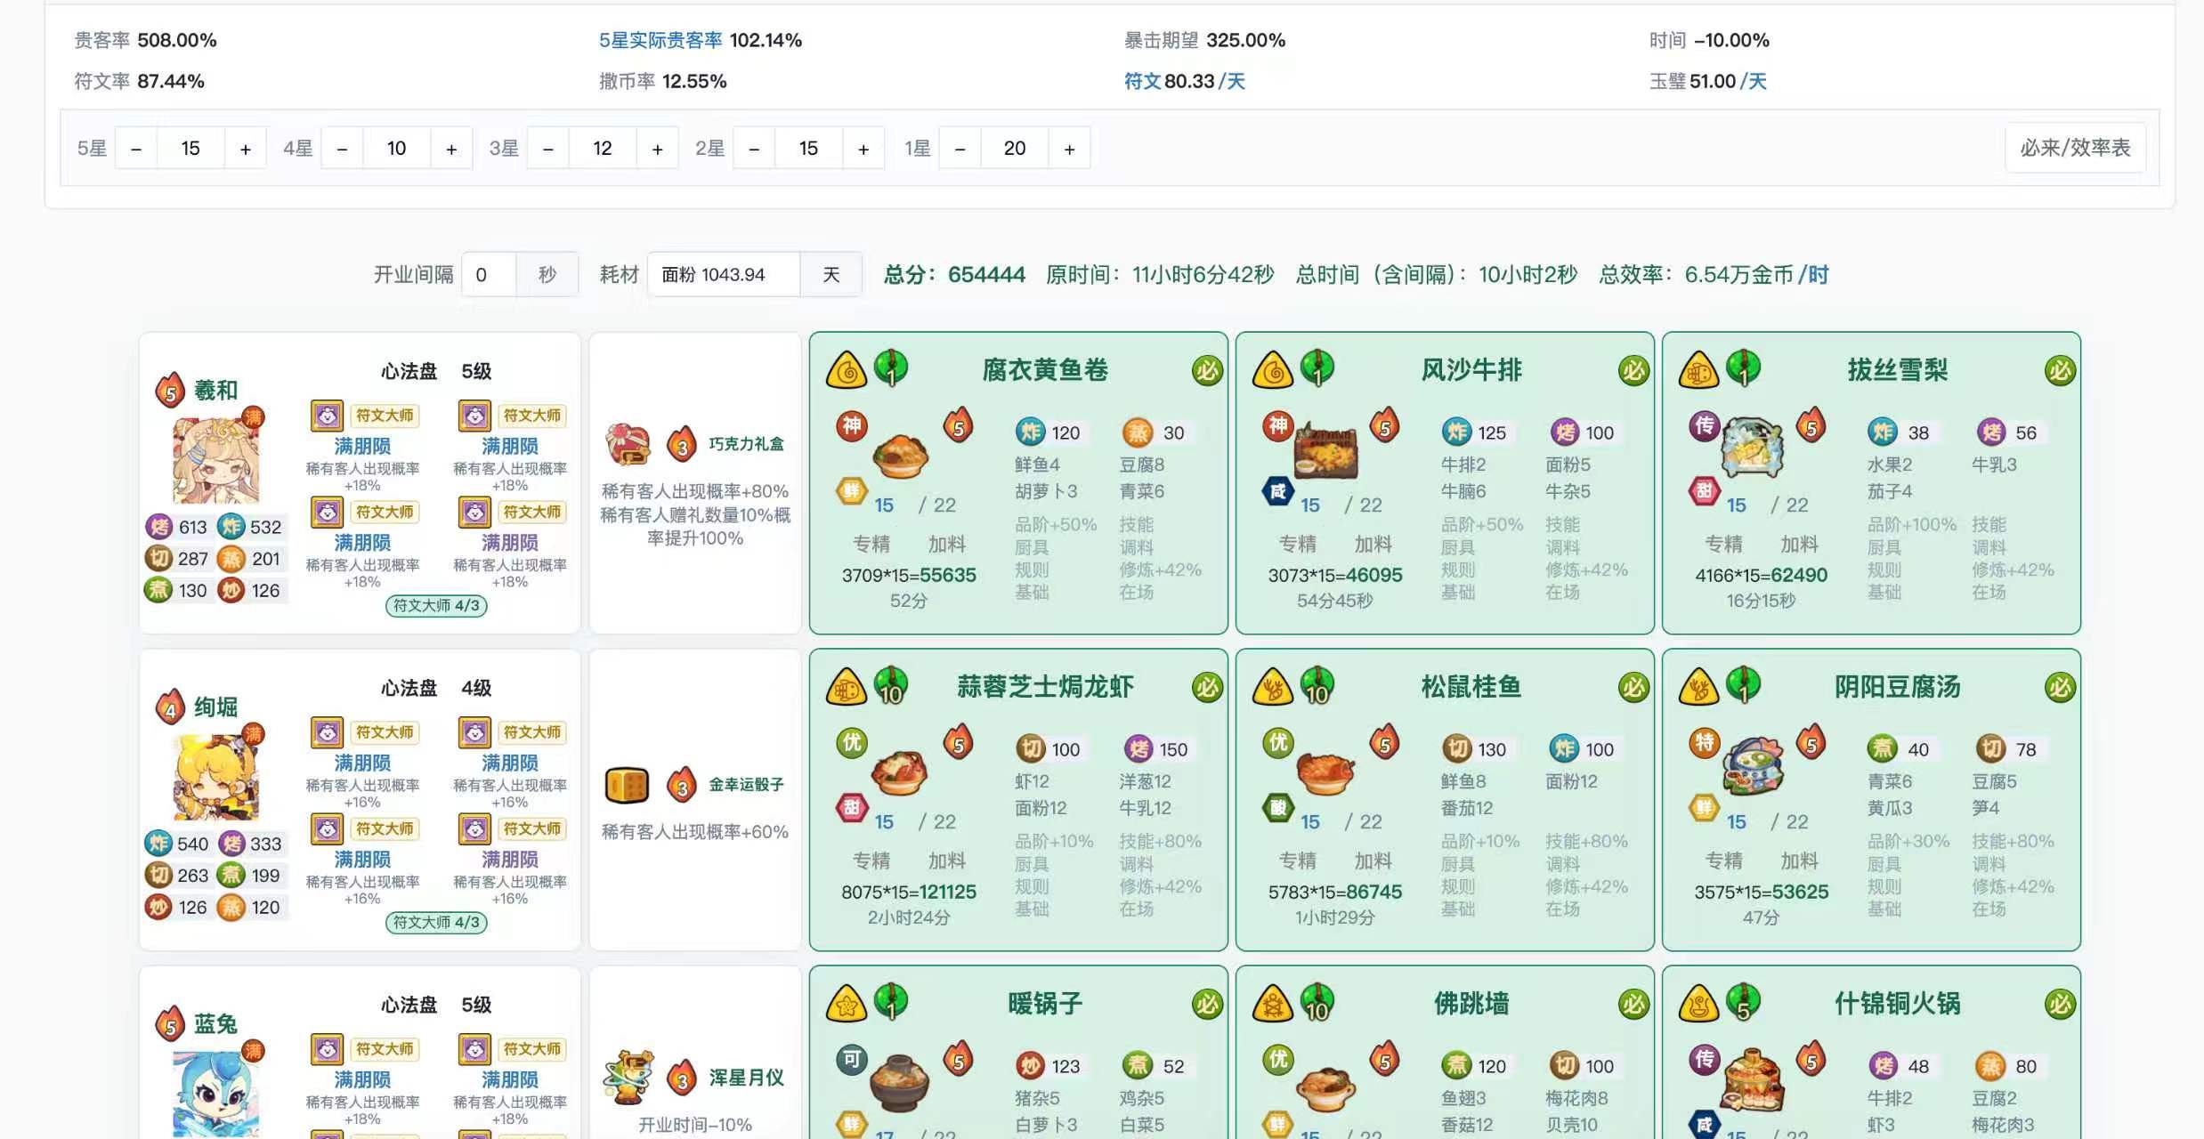Increase the 2星 count with plus
The height and width of the screenshot is (1139, 2204).
click(863, 149)
